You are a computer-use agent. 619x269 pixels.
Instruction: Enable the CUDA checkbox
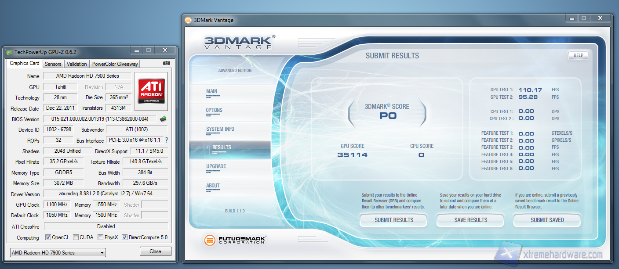click(76, 237)
